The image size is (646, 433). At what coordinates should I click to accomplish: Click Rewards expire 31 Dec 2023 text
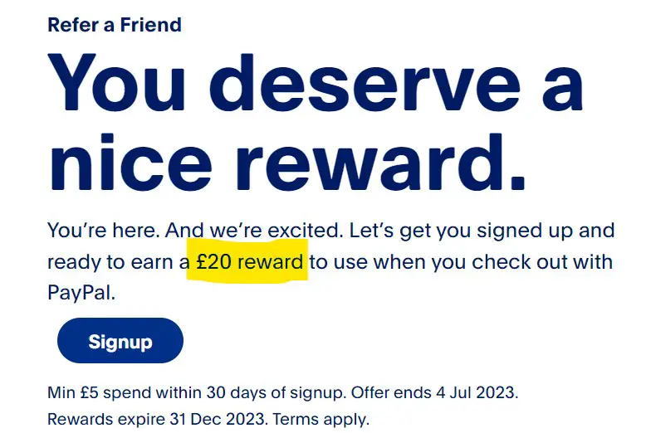click(x=156, y=420)
